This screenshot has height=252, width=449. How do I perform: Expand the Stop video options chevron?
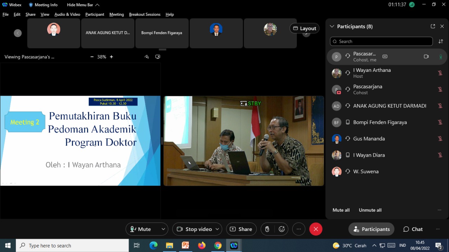pyautogui.click(x=216, y=229)
